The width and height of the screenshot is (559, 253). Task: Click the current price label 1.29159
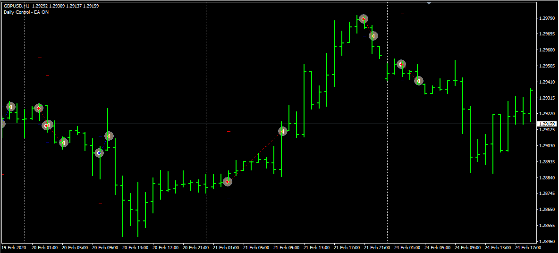click(547, 124)
